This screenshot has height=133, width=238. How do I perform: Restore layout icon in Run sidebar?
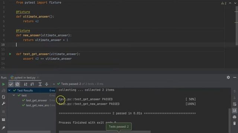pyautogui.click(x=3, y=120)
